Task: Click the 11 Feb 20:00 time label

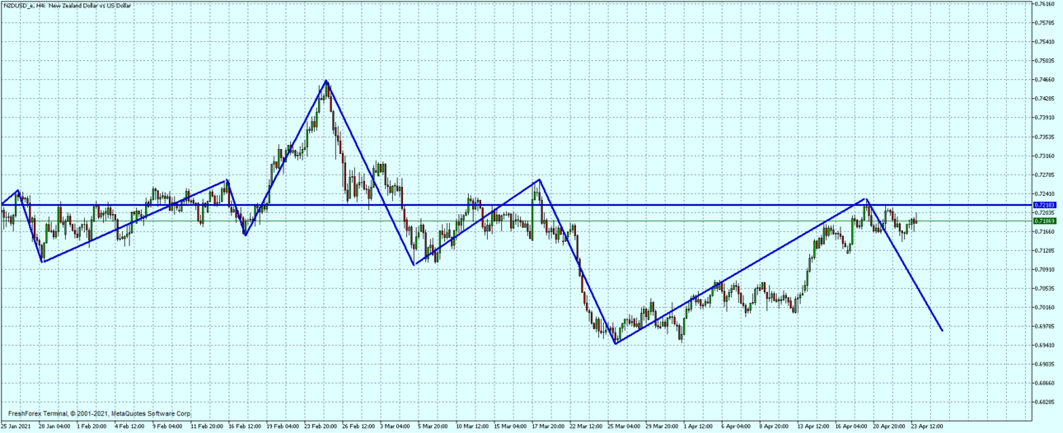Action: pyautogui.click(x=207, y=427)
